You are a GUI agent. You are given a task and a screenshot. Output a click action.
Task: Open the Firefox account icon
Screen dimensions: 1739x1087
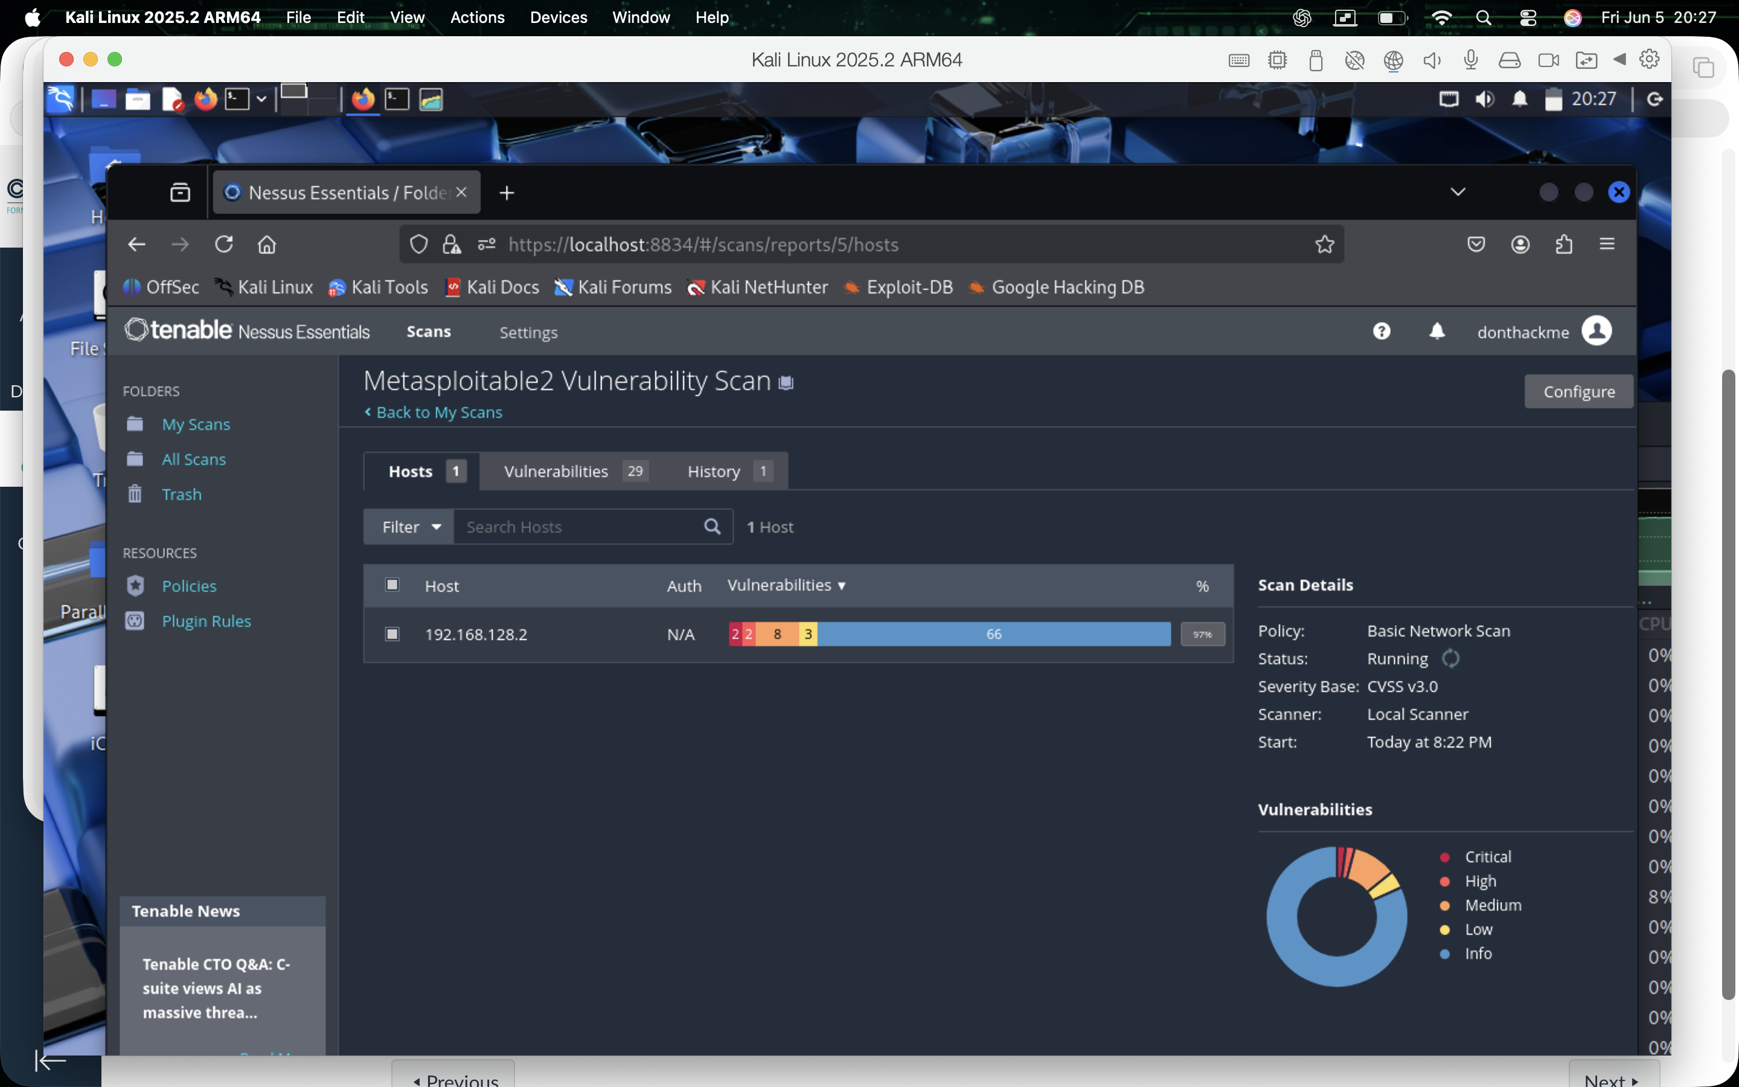(1520, 245)
